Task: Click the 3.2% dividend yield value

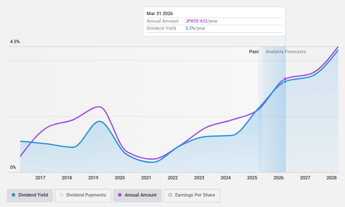Action: click(x=190, y=28)
